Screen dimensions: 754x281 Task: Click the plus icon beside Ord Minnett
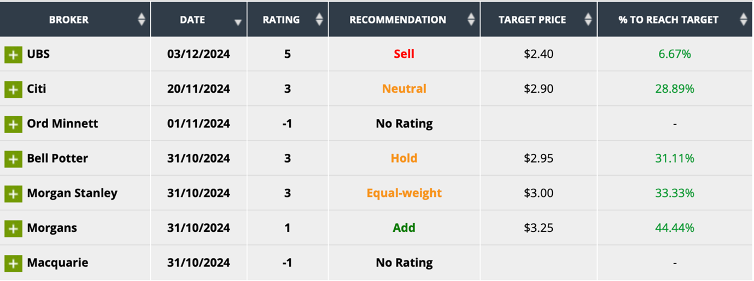tap(14, 124)
